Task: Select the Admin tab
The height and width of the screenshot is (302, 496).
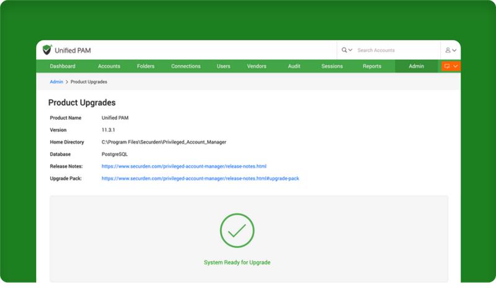Action: pos(416,66)
